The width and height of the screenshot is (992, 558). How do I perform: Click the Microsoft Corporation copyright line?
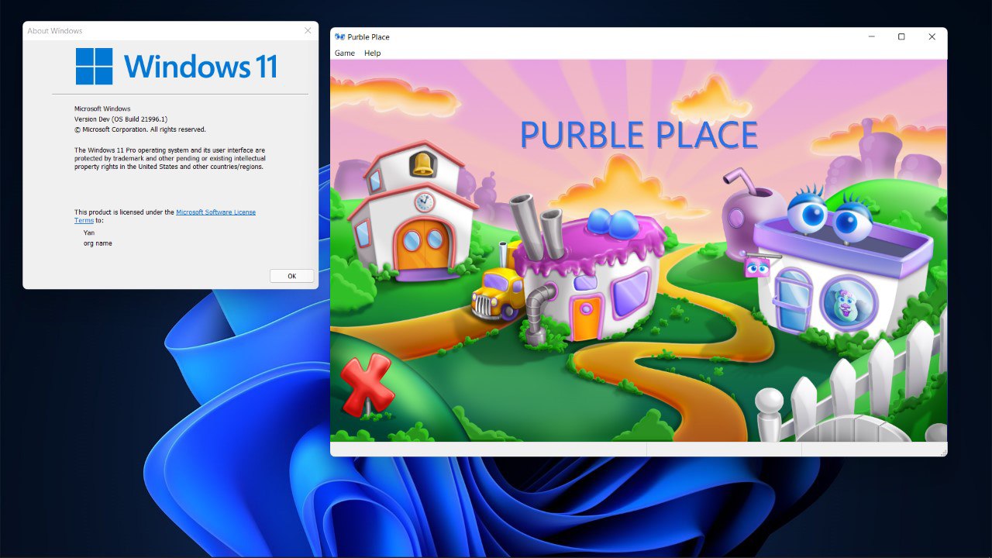140,129
